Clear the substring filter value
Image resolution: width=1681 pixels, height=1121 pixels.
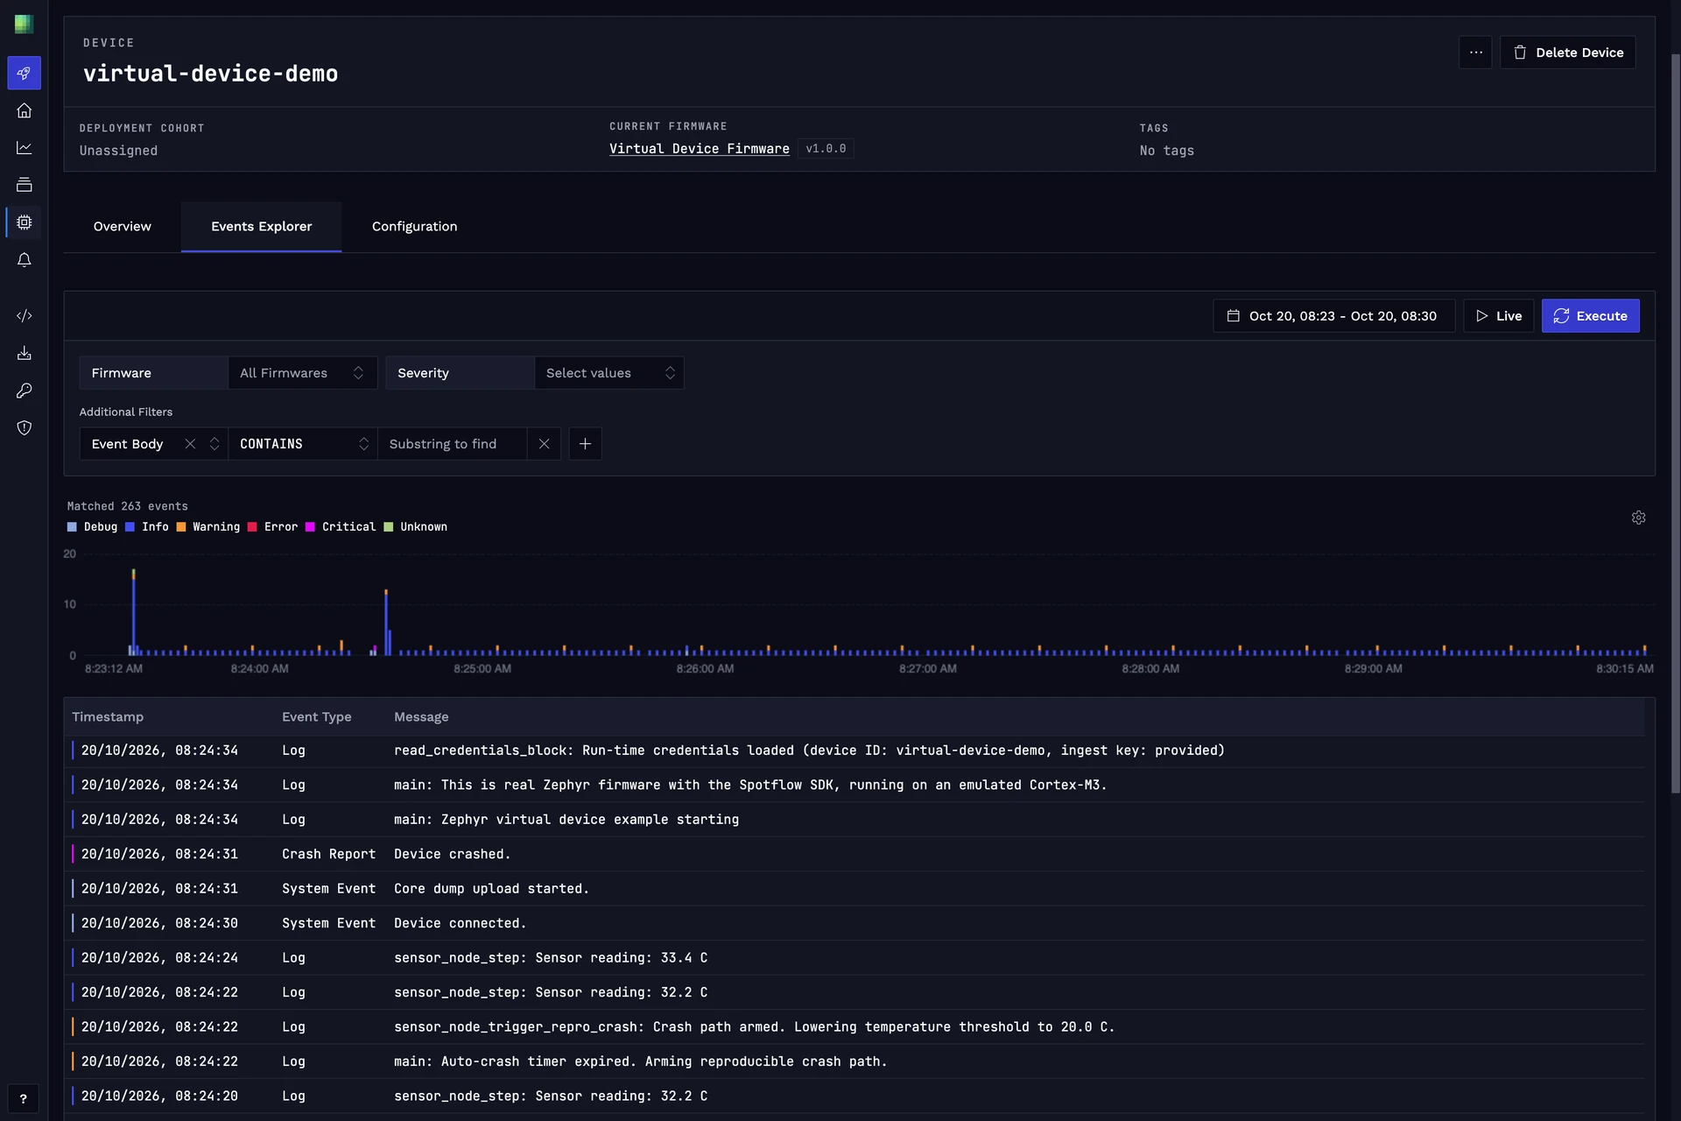(544, 444)
